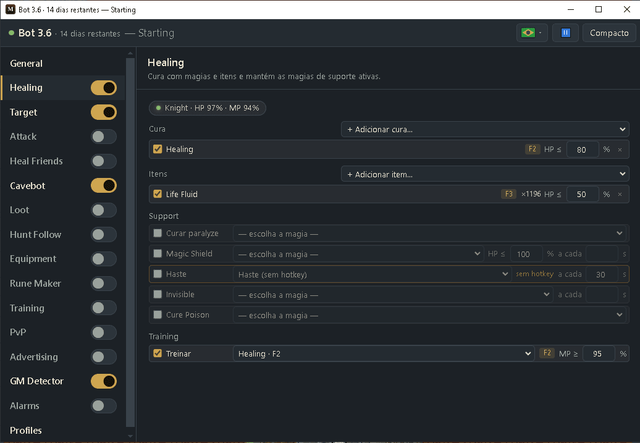Screen dimensions: 640x443
Task: Remove the Life Fluid item row
Action: (620, 195)
